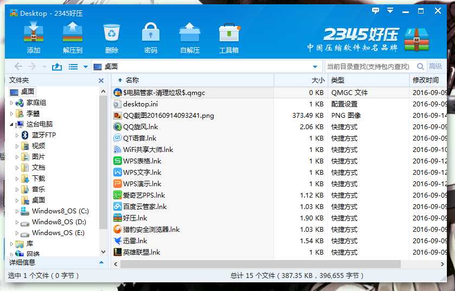The image size is (455, 291).
Task: Click the file list horizontal scrollbar
Action: tap(260, 264)
